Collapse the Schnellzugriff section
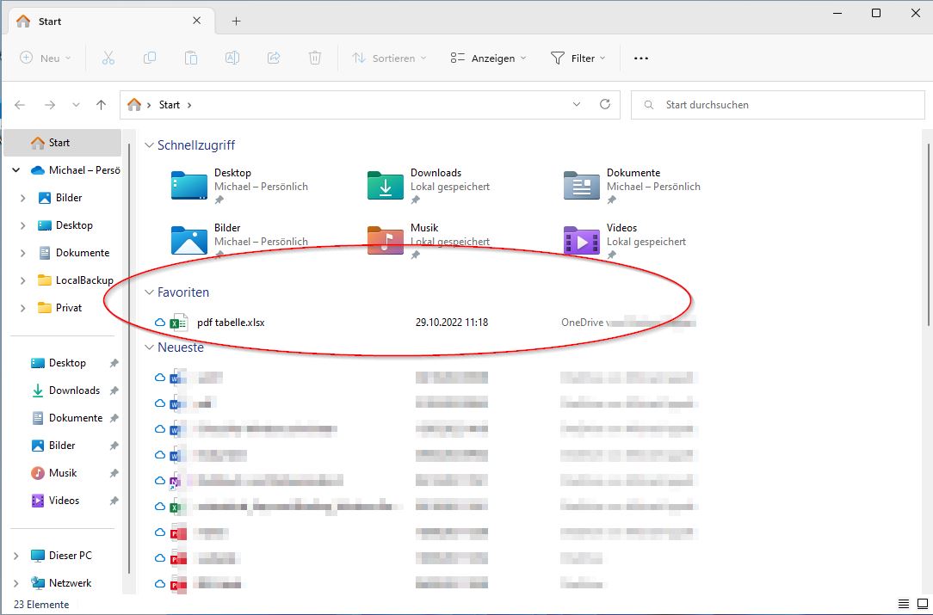Screen dimensions: 933x615 [x=149, y=146]
